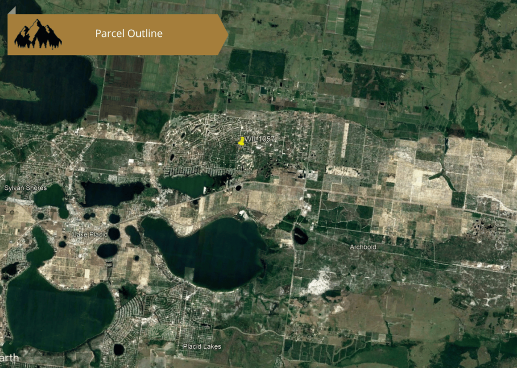Click the Lake Placid town label

(x=88, y=235)
